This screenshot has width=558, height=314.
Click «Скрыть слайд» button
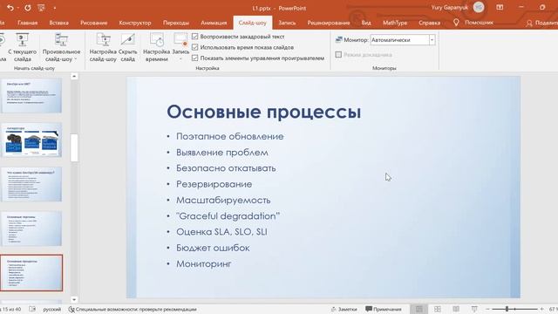(128, 47)
